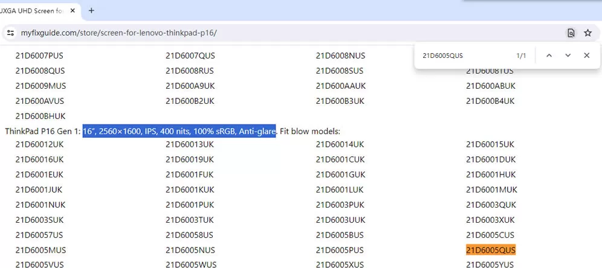Click model number 21D60012UK
This screenshot has height=268, width=602.
[39, 144]
